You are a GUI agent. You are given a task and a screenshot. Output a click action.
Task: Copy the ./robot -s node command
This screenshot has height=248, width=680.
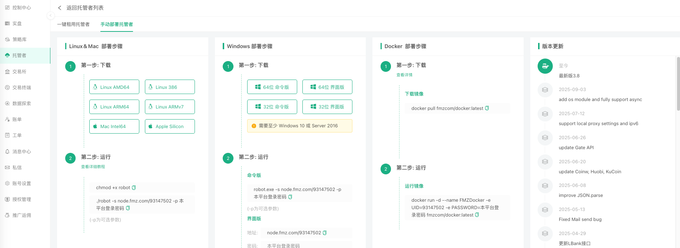point(128,208)
